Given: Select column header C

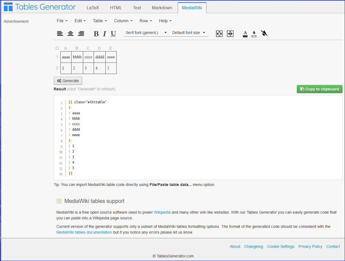Looking at the screenshot, I should tap(88, 48).
